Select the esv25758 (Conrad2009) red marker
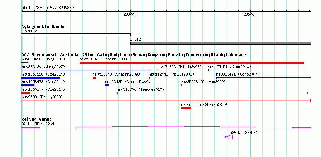Viewport: 321px width, 157px height. click(181, 85)
